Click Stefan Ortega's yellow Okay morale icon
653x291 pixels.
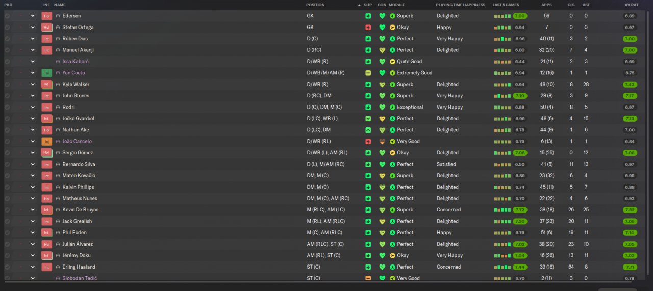392,28
